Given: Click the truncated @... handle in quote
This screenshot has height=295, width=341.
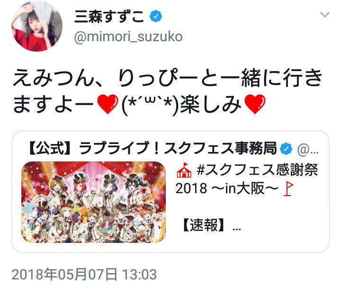Looking at the screenshot, I should tap(308, 150).
